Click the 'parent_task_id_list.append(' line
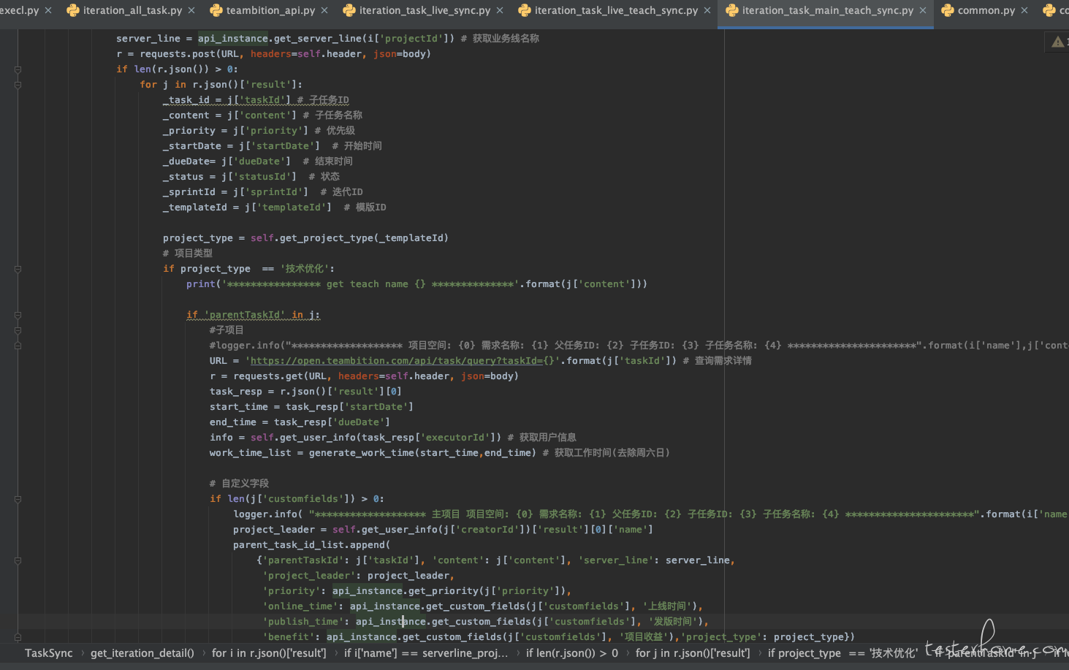Viewport: 1069px width, 670px height. coord(311,545)
